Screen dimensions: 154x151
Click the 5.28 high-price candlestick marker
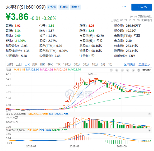[x=91, y=74]
